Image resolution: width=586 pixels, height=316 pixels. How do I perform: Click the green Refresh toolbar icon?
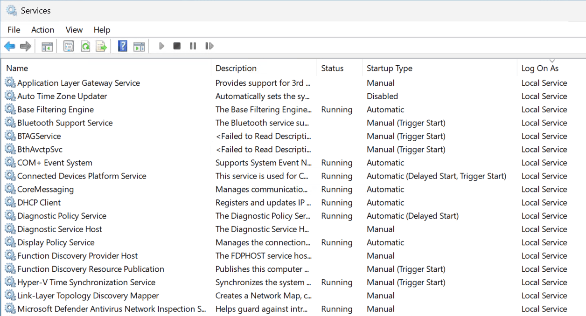click(x=85, y=46)
